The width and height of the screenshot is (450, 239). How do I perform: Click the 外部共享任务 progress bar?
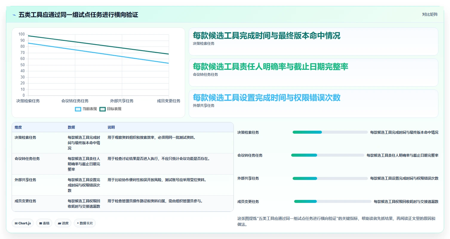(330, 178)
